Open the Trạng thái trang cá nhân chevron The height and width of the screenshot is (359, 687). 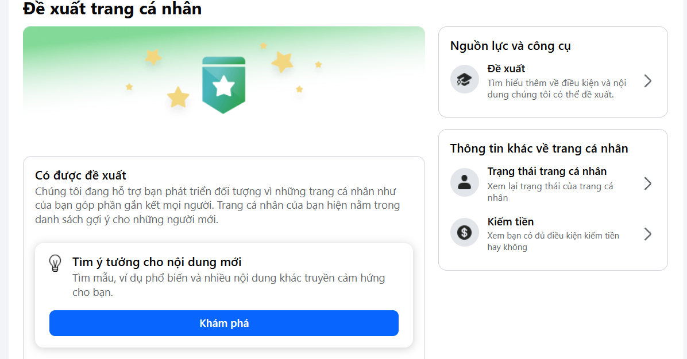(x=648, y=184)
